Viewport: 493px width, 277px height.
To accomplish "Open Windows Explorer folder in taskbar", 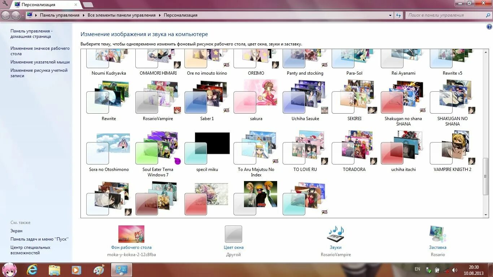I will point(54,270).
